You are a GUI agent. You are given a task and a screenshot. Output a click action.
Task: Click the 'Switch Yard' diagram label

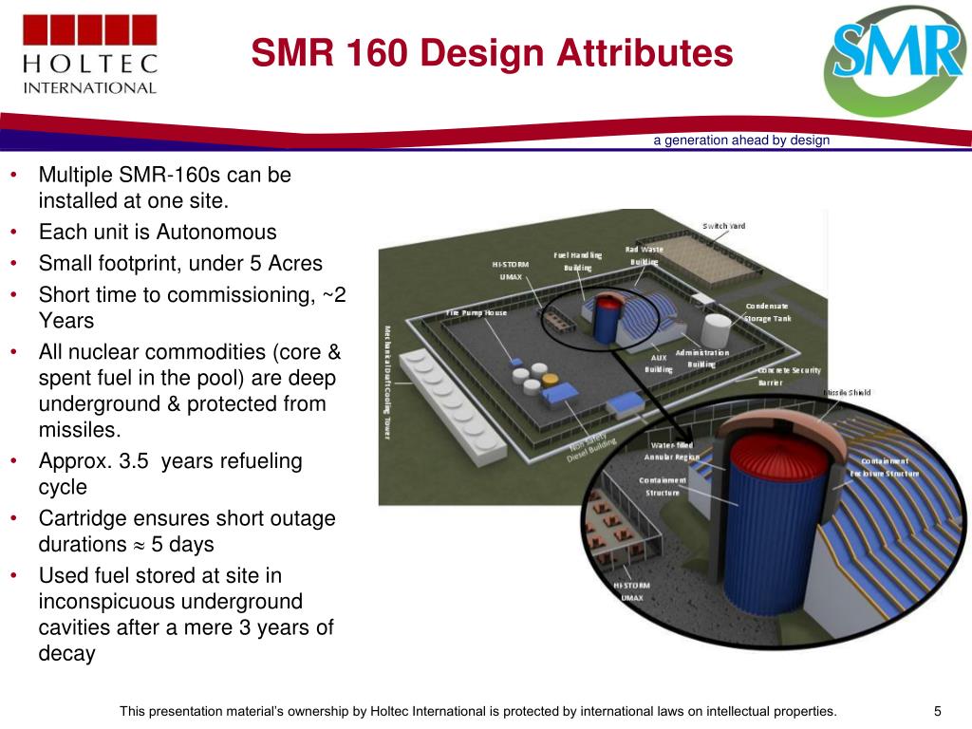[x=723, y=226]
